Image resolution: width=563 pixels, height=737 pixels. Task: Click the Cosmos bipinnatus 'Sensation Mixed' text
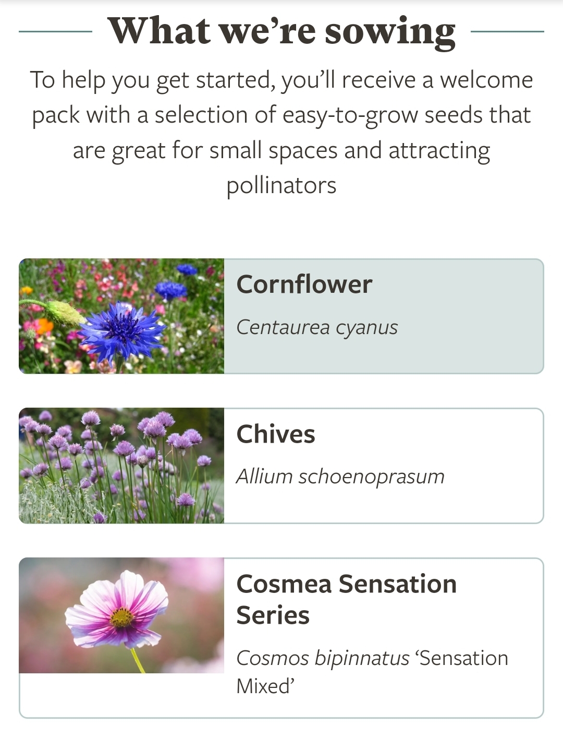coord(372,672)
